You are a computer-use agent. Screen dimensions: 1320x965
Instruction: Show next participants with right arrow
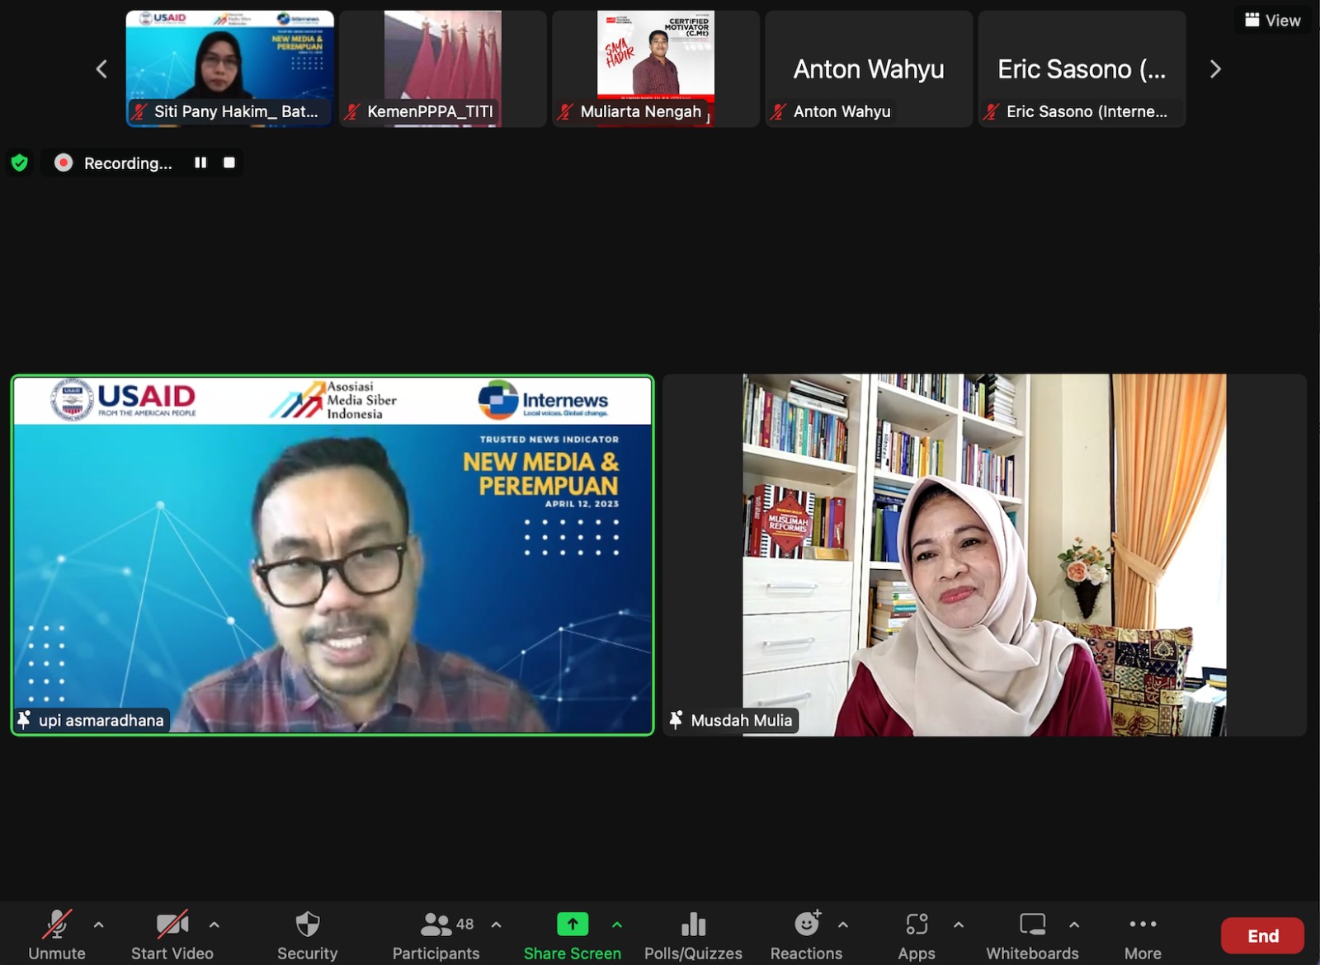pyautogui.click(x=1214, y=69)
